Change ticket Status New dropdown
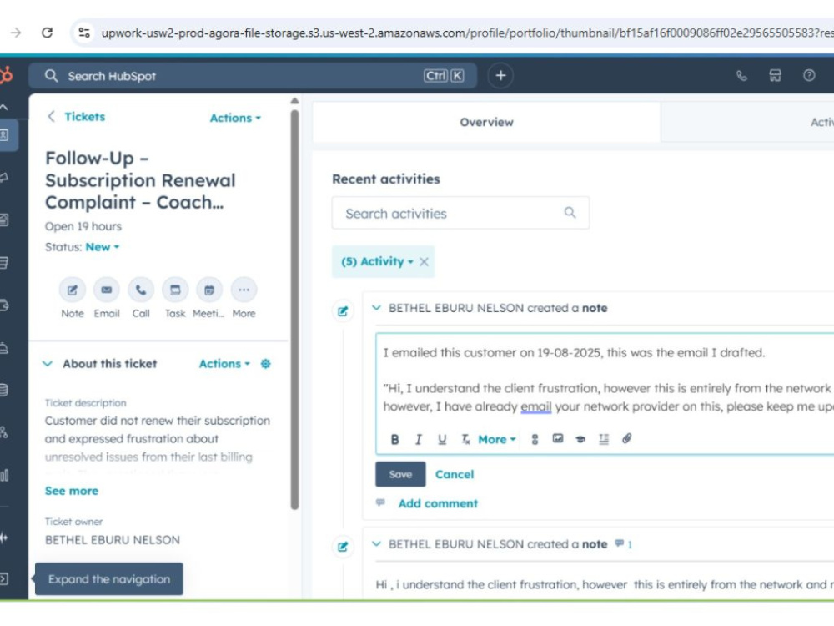This screenshot has width=834, height=626. coord(102,247)
